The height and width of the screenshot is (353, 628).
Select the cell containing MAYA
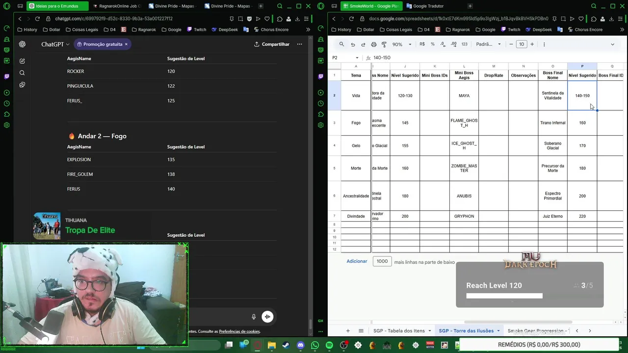464,96
